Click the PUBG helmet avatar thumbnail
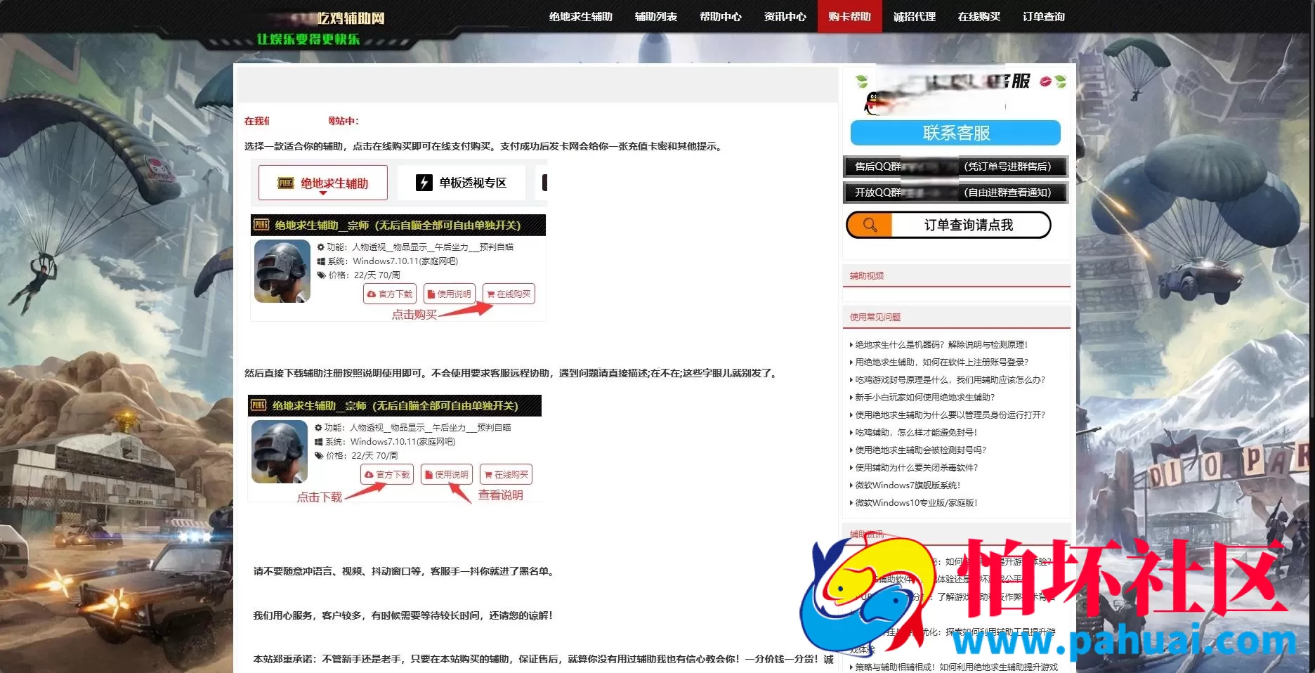 pos(282,271)
